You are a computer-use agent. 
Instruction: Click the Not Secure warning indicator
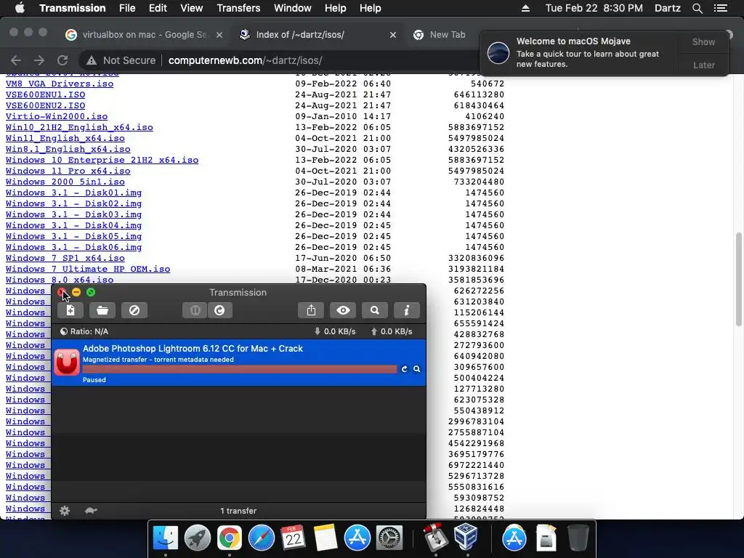coord(121,60)
